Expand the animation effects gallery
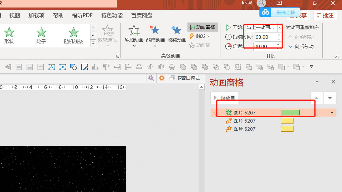The height and width of the screenshot is (192, 342). click(x=93, y=43)
